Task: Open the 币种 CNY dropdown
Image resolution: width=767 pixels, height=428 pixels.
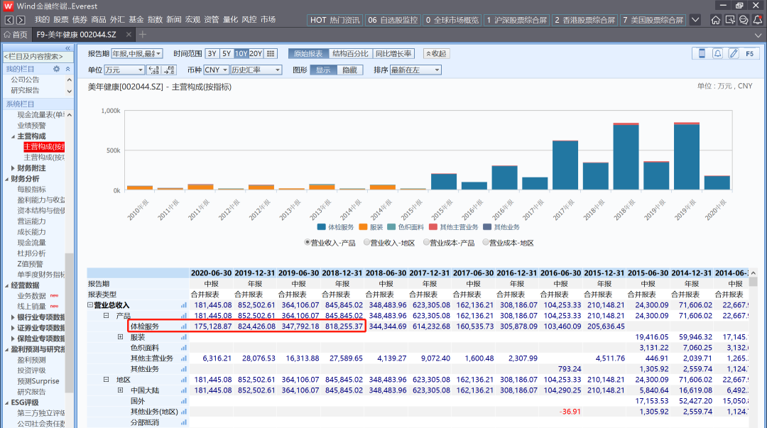Action: [216, 70]
